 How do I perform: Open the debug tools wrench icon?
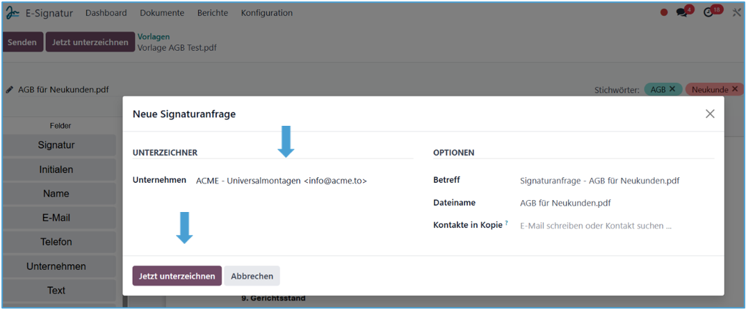tap(736, 13)
